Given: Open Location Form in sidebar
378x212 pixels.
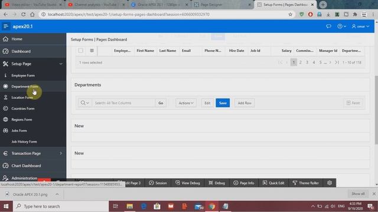Looking at the screenshot, I should point(33,98).
